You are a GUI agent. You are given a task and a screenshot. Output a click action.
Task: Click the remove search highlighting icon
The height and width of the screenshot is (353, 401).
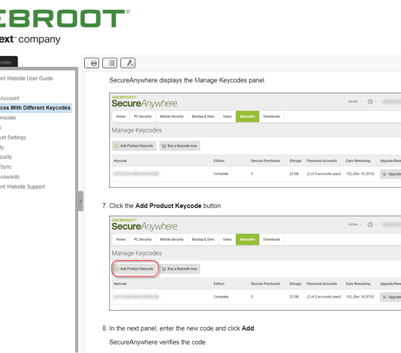click(128, 63)
